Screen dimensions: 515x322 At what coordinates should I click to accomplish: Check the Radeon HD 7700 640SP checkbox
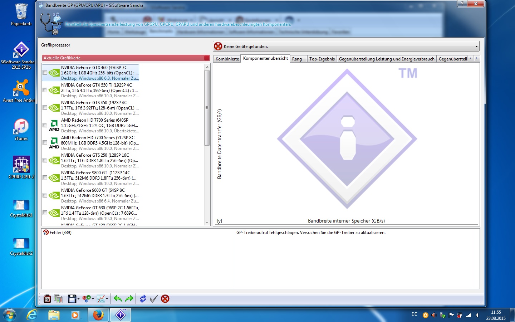[45, 125]
